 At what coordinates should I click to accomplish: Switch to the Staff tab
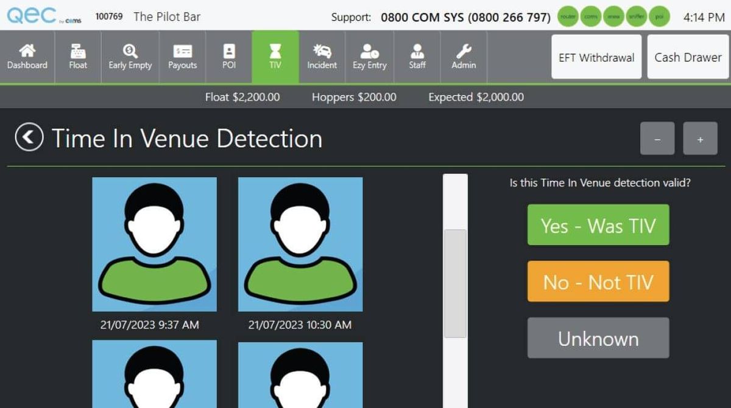[x=417, y=57]
